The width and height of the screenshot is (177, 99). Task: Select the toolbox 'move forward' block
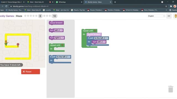56,23
